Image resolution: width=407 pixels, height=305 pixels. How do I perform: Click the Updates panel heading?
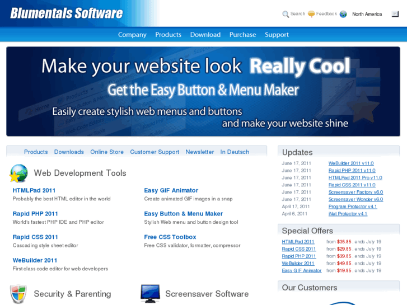pyautogui.click(x=297, y=152)
